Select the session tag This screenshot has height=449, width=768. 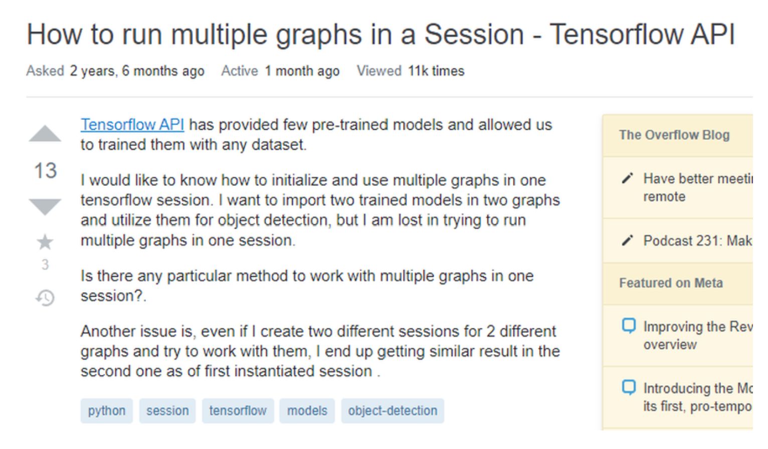point(167,411)
